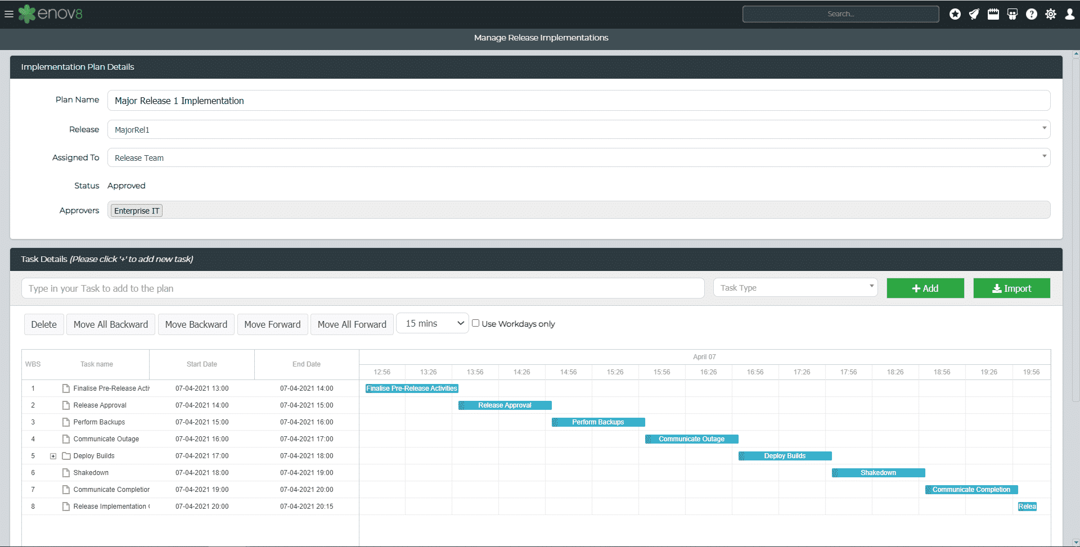Enable the Use Workdays only checkbox
1080x547 pixels.
tap(475, 323)
